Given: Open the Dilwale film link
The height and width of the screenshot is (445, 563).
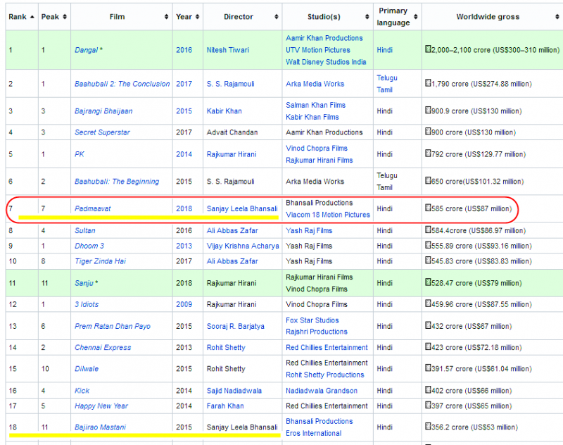Looking at the screenshot, I should [x=87, y=368].
